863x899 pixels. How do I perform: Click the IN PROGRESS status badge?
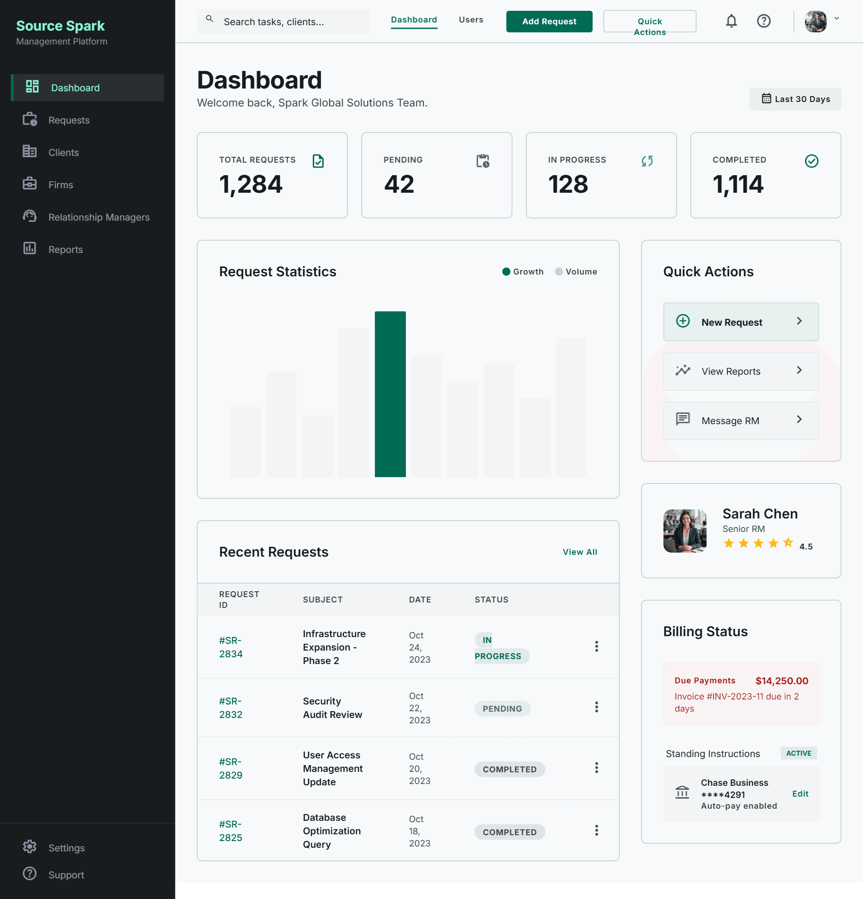[x=502, y=648]
